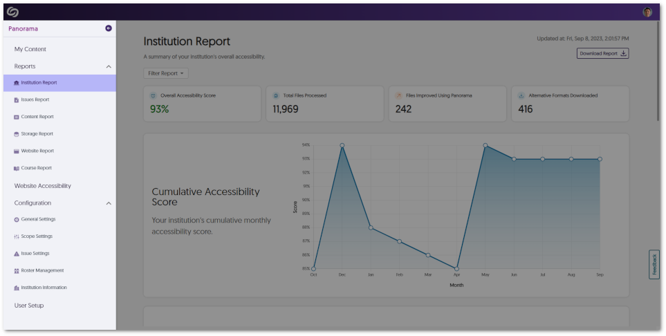
Task: Click the YuJa logo in top bar
Action: 12,12
